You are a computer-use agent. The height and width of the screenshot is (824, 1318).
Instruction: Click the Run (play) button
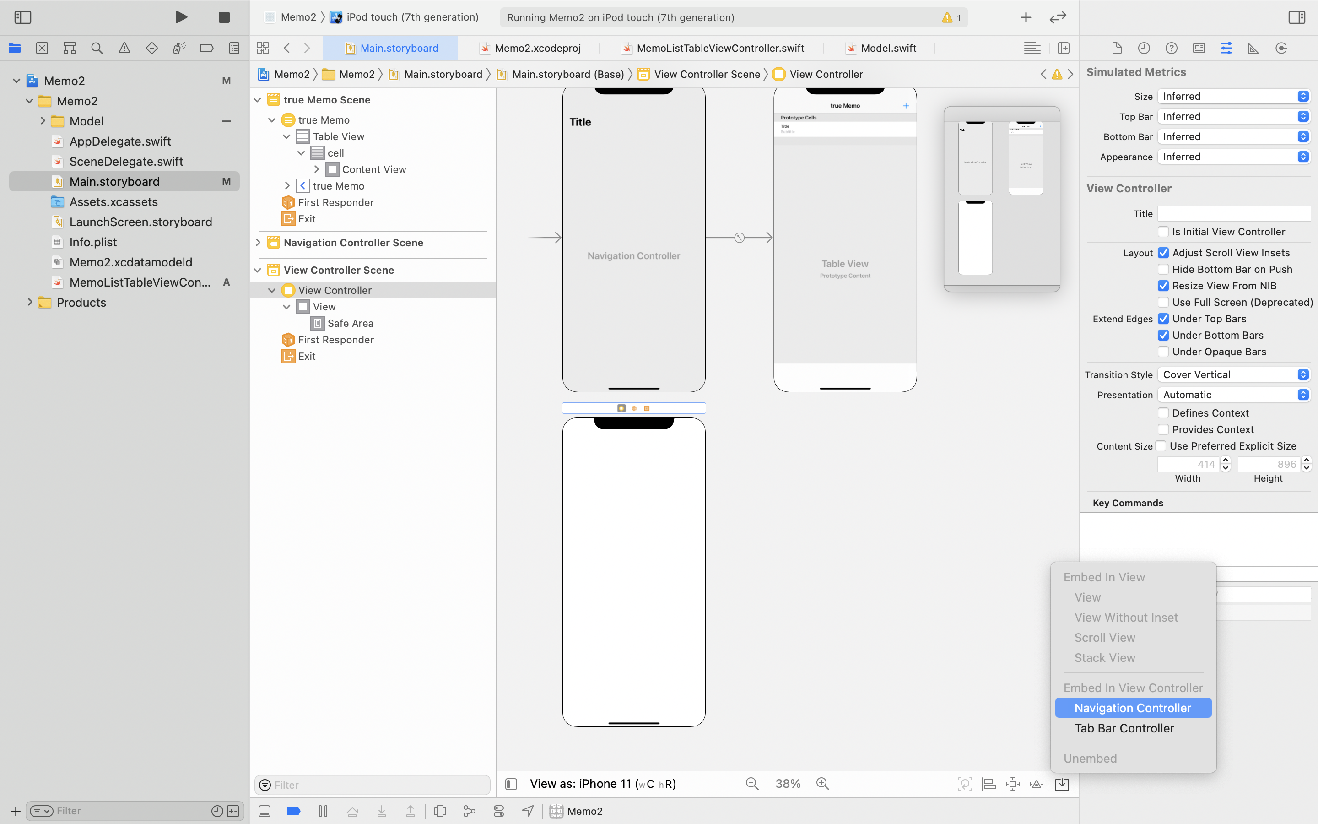click(181, 17)
